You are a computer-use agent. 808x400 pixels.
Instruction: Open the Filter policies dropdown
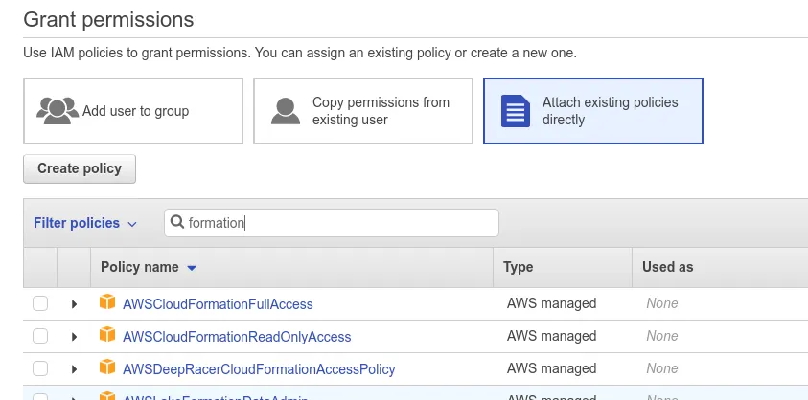(x=85, y=223)
